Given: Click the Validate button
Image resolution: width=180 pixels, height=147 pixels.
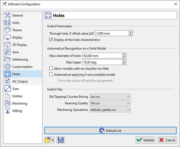Looking at the screenshot, I should point(145,140).
